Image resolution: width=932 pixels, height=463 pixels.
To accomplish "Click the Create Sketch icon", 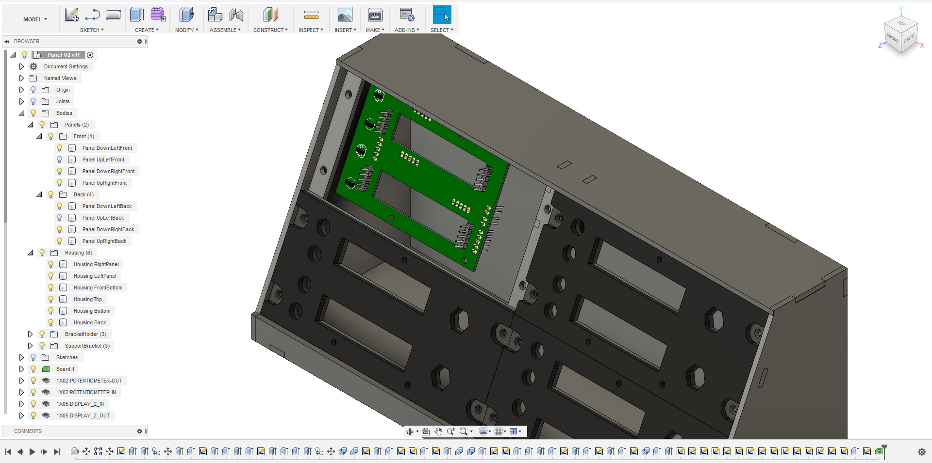I will click(x=72, y=15).
